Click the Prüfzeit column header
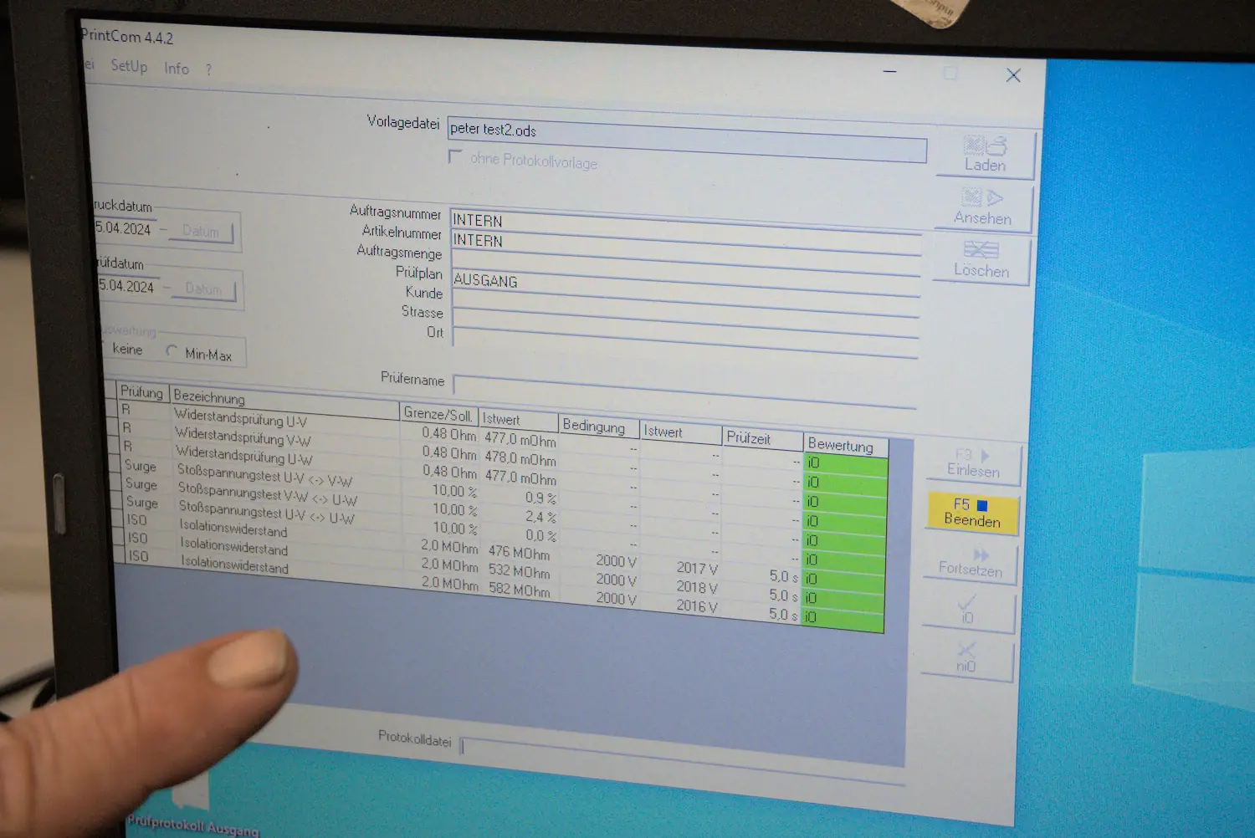The width and height of the screenshot is (1255, 838). (762, 439)
